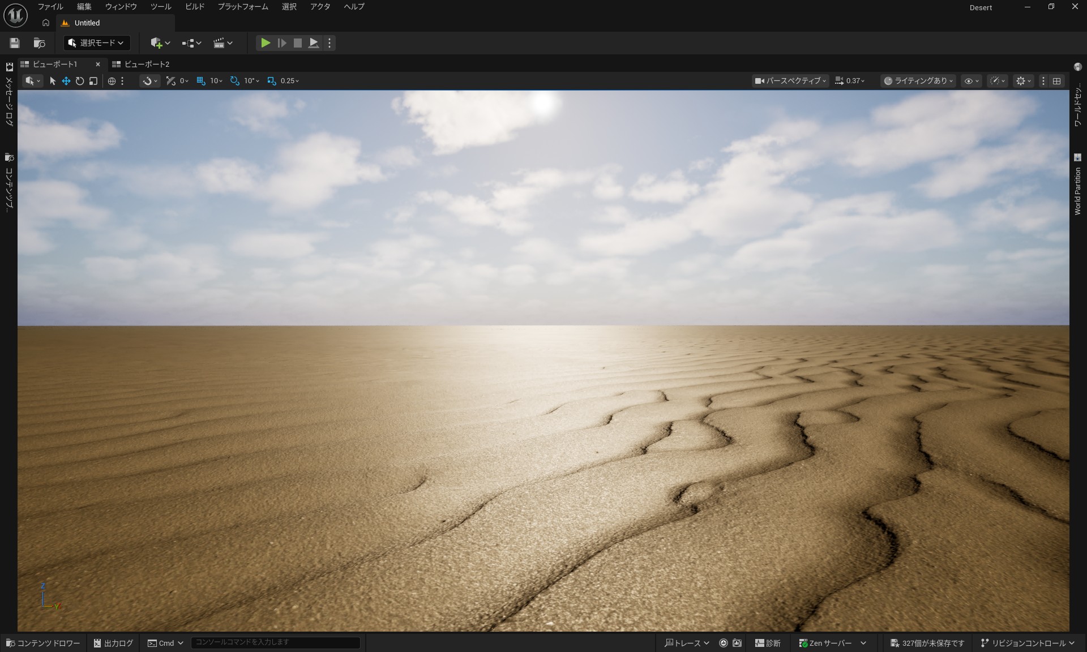The height and width of the screenshot is (652, 1087).
Task: Select the Rotate tool in the viewport toolbar
Action: click(80, 81)
